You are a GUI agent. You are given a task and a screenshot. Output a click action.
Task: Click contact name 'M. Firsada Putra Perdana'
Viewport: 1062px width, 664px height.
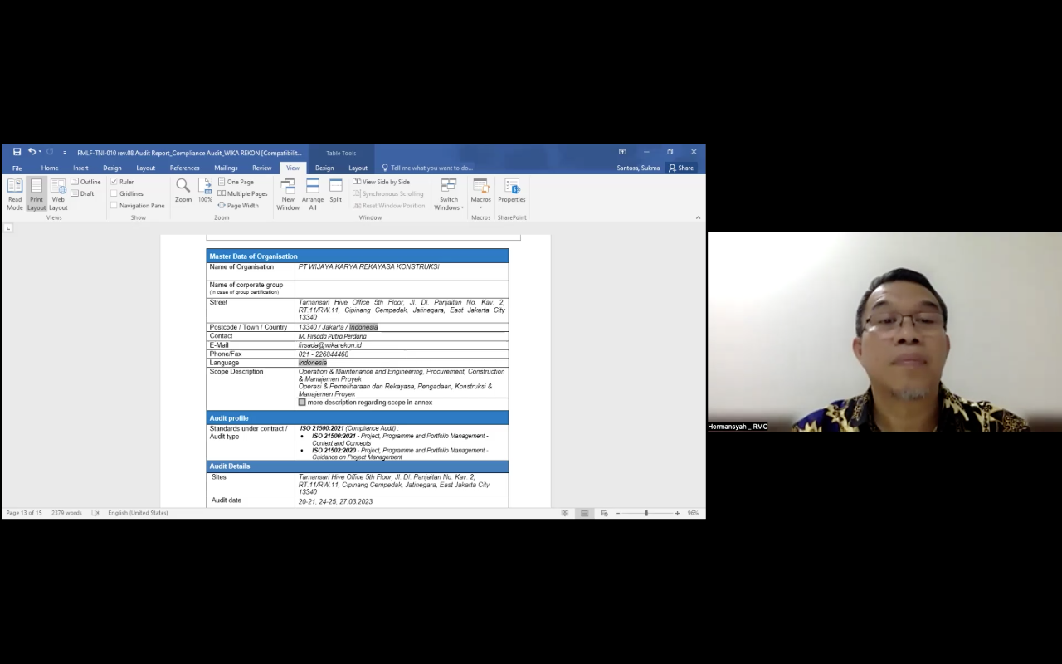pyautogui.click(x=332, y=336)
